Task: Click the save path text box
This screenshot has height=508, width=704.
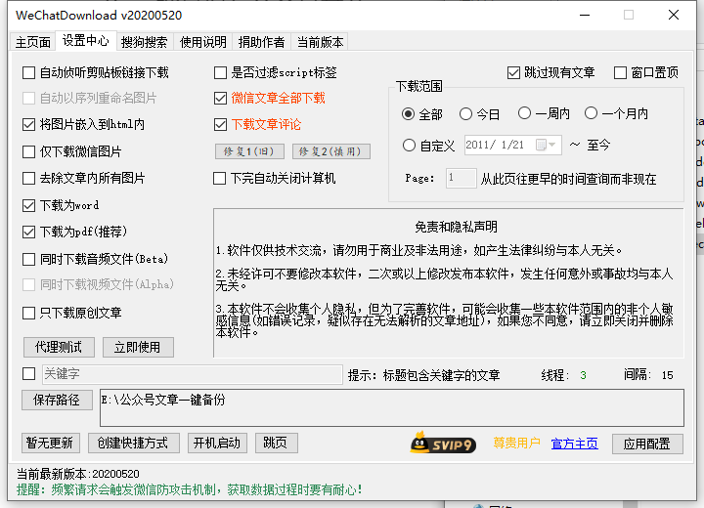Action: pyautogui.click(x=391, y=407)
